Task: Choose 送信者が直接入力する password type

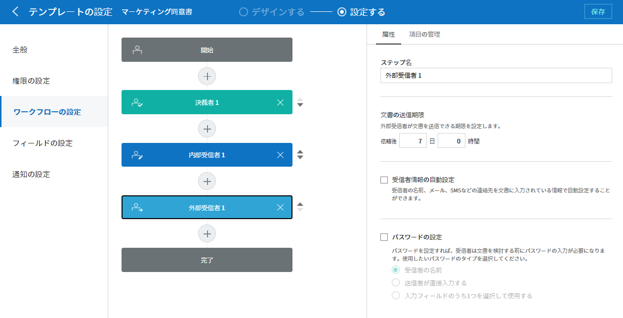Action: click(x=395, y=283)
